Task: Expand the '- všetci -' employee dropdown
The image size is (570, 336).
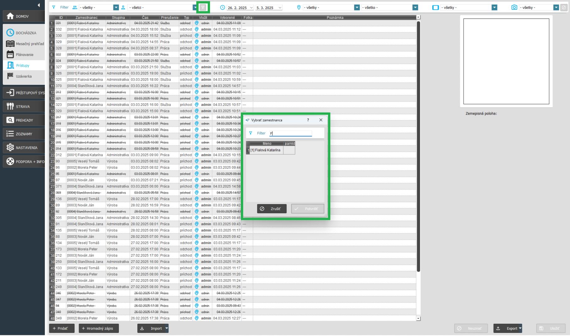Action: (x=195, y=8)
